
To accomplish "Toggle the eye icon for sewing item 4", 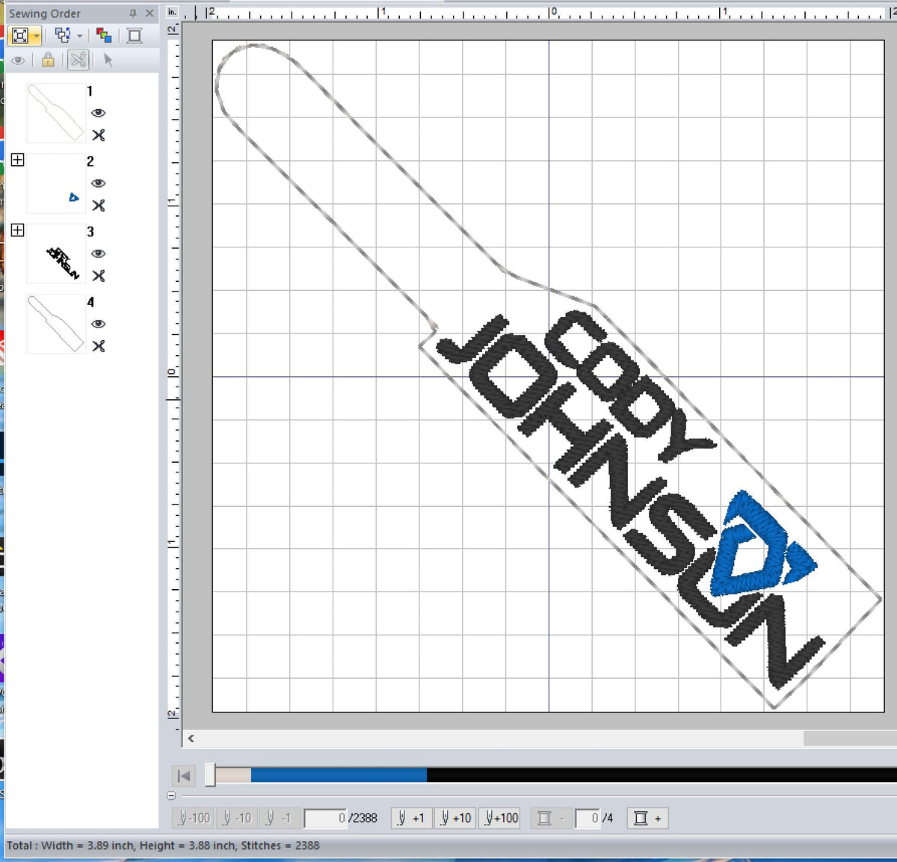I will click(99, 324).
